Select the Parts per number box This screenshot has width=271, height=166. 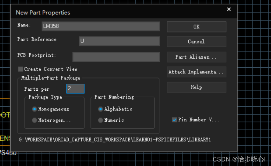point(75,89)
